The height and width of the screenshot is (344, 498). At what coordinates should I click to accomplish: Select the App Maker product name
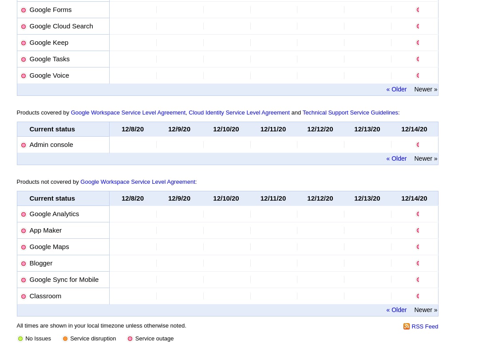[45, 231]
